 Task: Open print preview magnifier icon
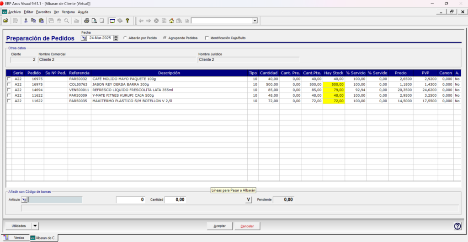click(x=94, y=21)
